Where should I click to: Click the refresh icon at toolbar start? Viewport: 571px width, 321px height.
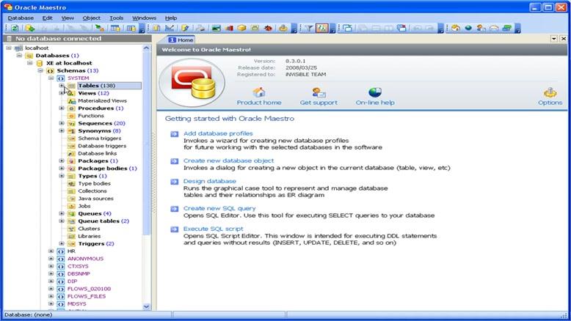tap(14, 28)
